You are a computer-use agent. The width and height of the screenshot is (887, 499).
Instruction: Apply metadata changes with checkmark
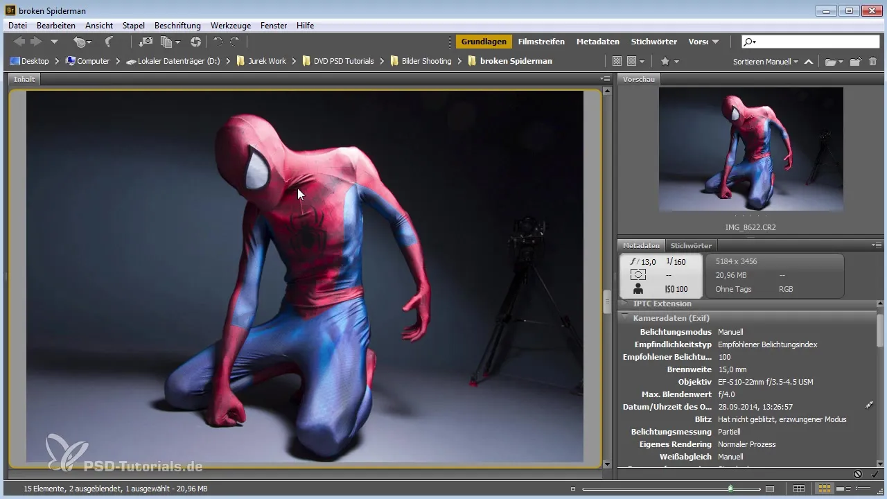coord(875,474)
